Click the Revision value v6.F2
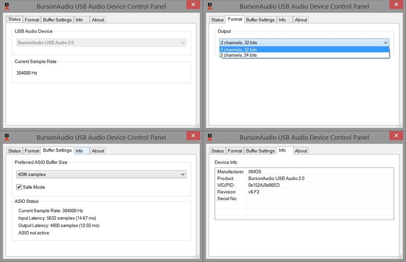Image resolution: width=406 pixels, height=262 pixels. [x=254, y=192]
